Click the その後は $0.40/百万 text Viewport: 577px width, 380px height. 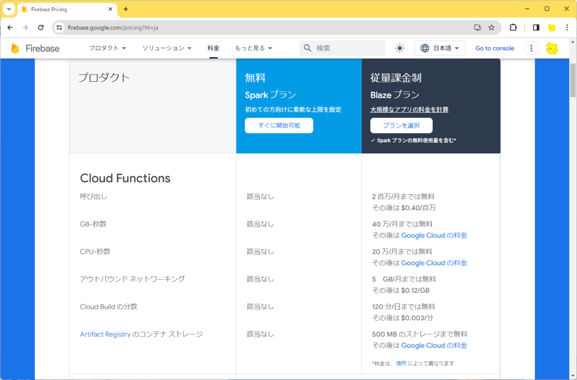pyautogui.click(x=404, y=208)
